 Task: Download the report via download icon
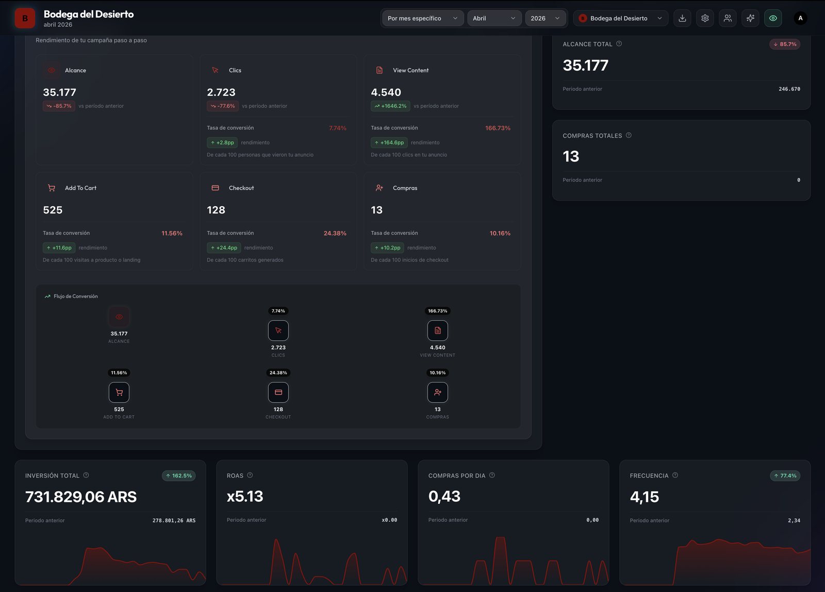pyautogui.click(x=682, y=18)
